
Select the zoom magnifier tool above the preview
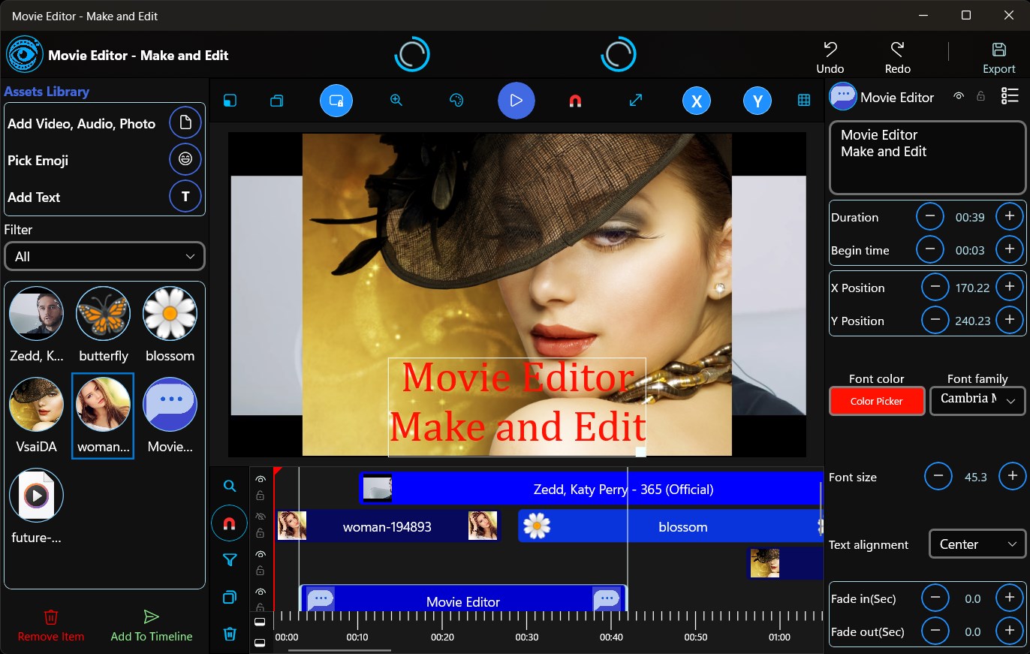[396, 100]
